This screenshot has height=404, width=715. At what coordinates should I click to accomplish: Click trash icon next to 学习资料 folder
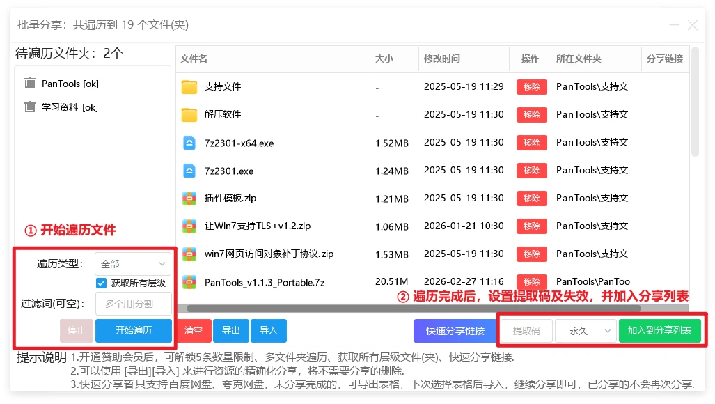(x=30, y=107)
